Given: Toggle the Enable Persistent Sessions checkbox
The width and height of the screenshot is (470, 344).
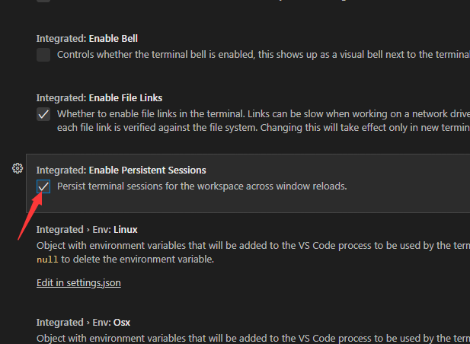Looking at the screenshot, I should (43, 186).
